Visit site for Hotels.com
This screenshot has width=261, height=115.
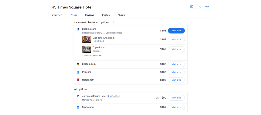point(176,80)
